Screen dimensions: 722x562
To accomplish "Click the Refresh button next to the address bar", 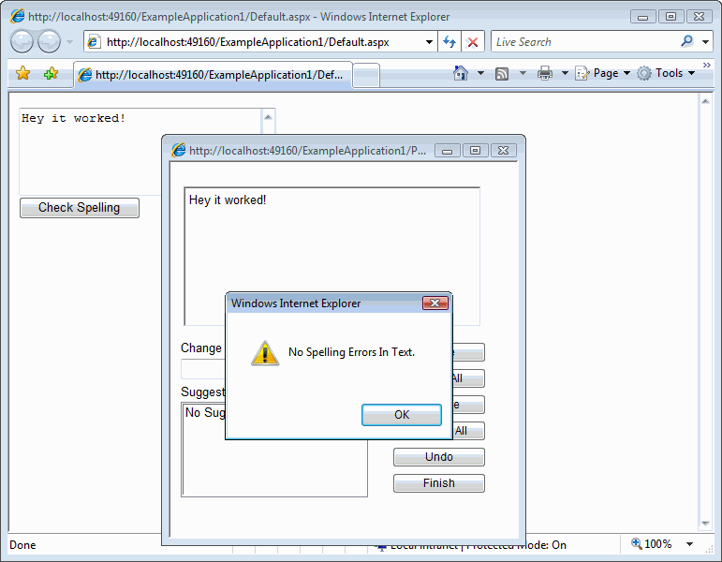I will [x=449, y=42].
